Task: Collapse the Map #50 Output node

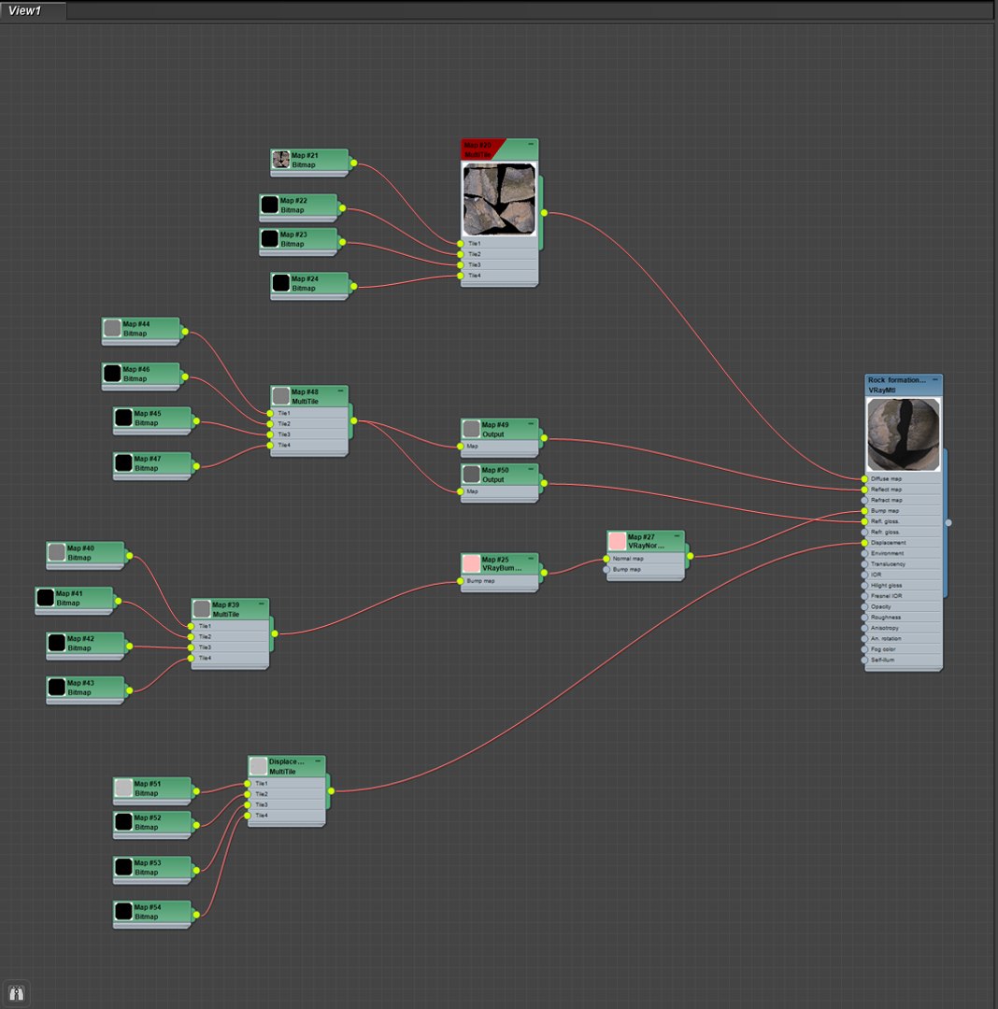Action: tap(531, 469)
